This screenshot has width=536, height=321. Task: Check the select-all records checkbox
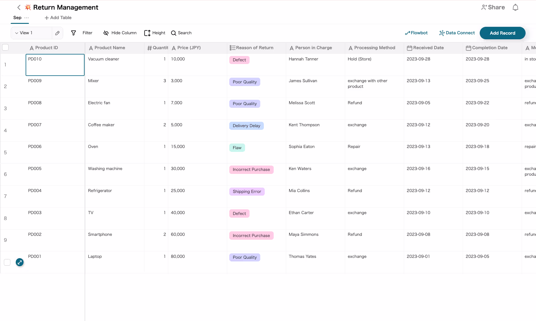tap(5, 47)
